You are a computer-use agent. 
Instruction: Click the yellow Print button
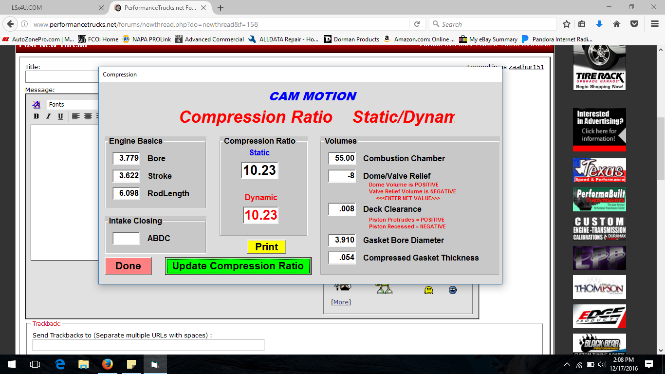(266, 247)
